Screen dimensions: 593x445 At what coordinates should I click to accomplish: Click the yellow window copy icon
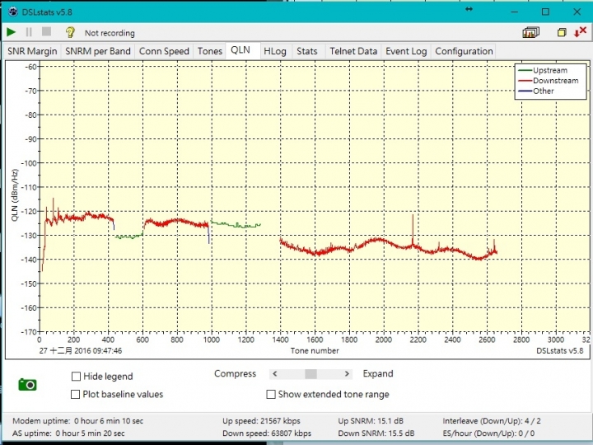(x=562, y=32)
